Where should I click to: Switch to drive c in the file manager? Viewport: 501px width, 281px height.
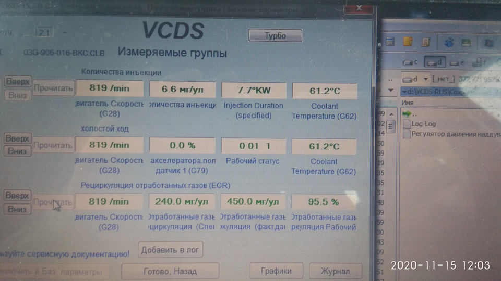pos(410,62)
